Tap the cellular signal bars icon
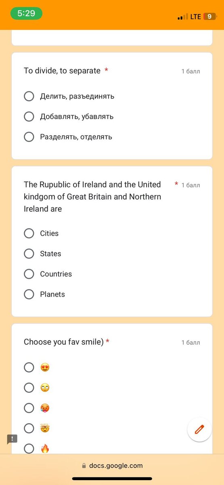 (x=183, y=17)
